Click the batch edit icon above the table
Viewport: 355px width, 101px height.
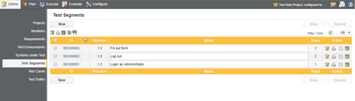pyautogui.click(x=52, y=33)
